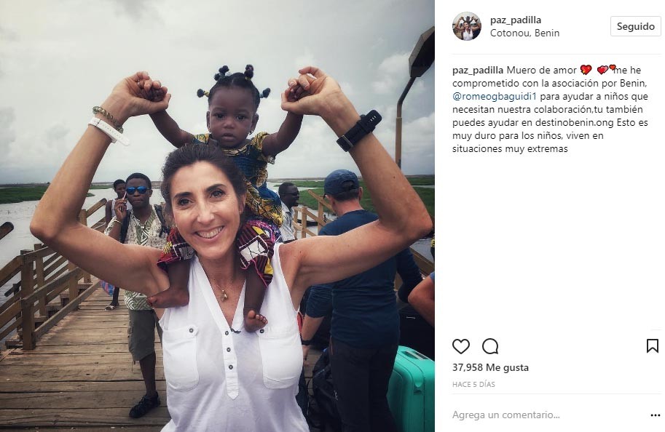
Task: Click the first red heart emoji in caption
Action: coord(586,70)
